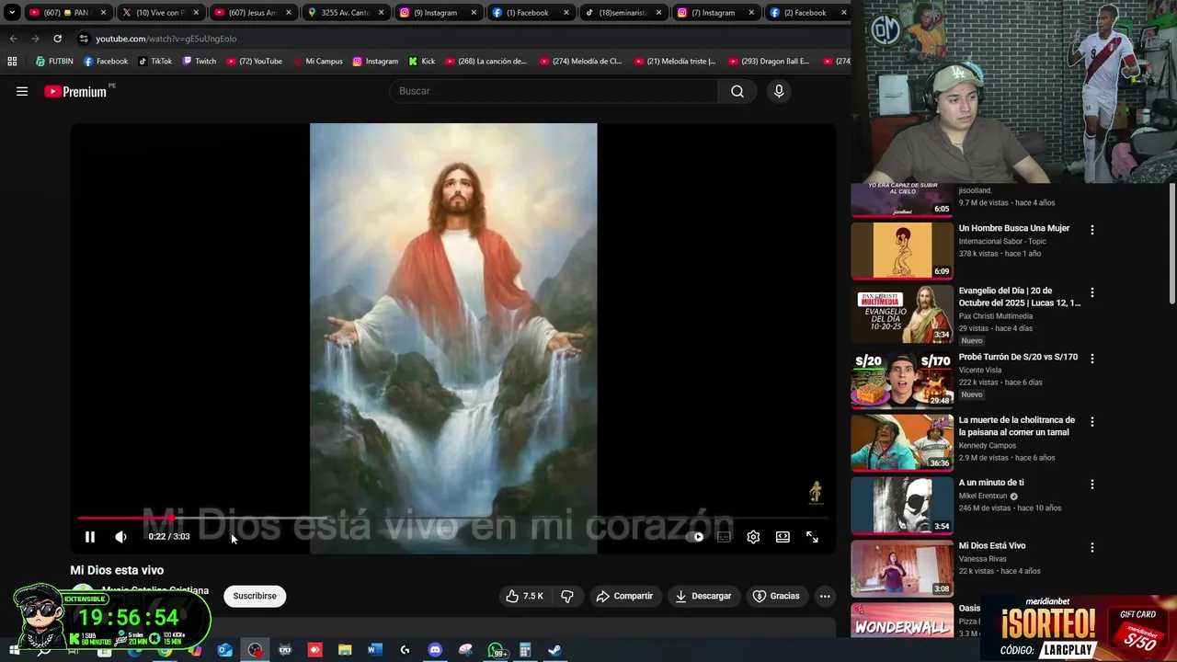Open File Explorer from the taskbar
1177x662 pixels.
point(345,650)
